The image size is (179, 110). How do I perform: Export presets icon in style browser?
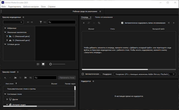pyautogui.click(x=30, y=78)
